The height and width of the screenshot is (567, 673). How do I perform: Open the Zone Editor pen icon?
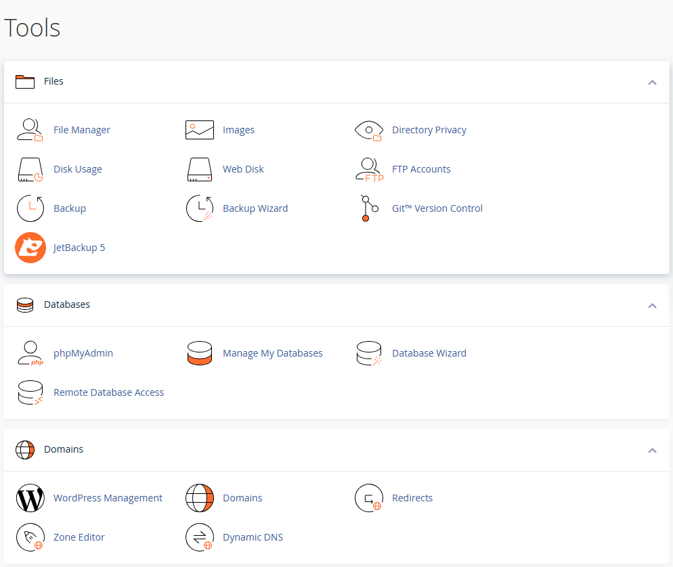point(30,537)
